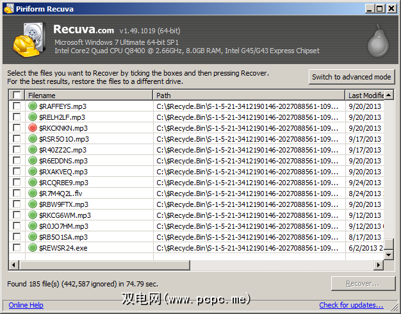Click the green status dot for $RSR5O1O.mp3
Viewport: 401px width, 314px height.
click(33, 138)
